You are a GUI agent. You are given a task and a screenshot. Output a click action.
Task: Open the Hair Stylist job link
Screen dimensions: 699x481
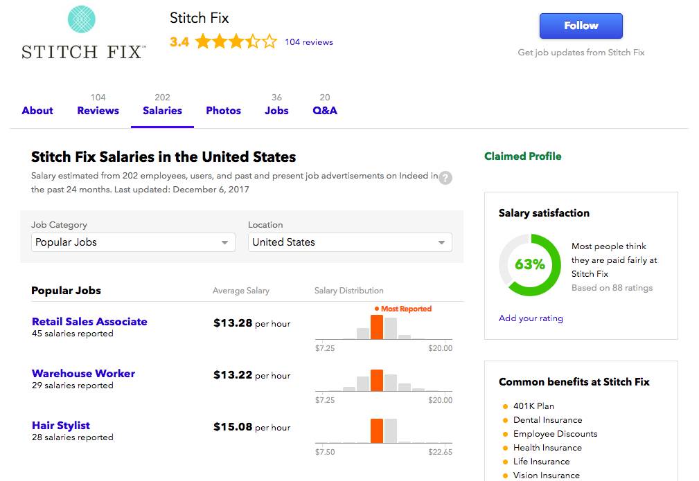tap(61, 426)
